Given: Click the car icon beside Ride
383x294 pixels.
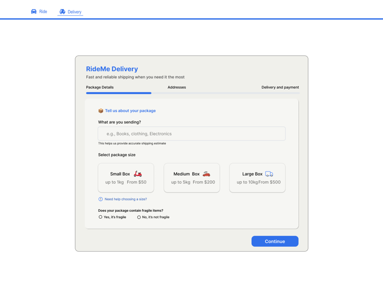Looking at the screenshot, I should (x=34, y=11).
